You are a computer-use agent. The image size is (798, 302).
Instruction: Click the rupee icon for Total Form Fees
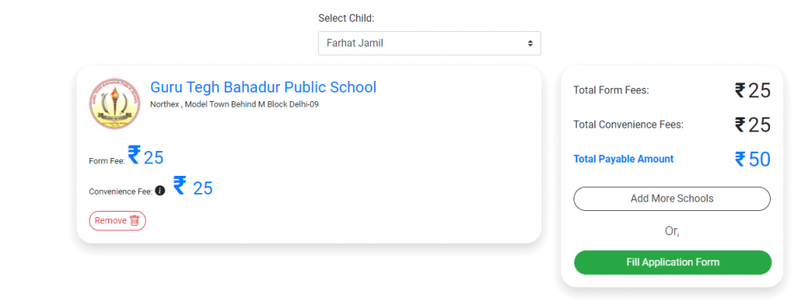[x=740, y=90]
